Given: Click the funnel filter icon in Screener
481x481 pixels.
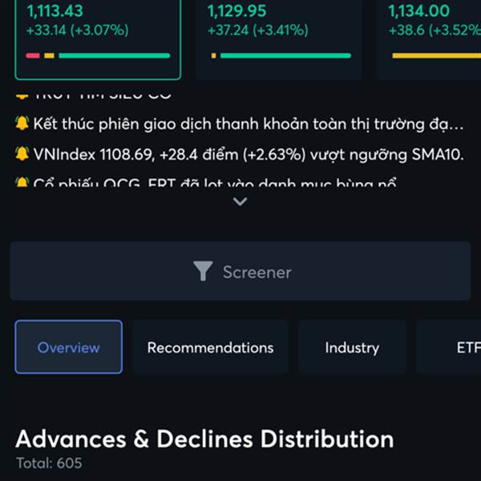Looking at the screenshot, I should (204, 272).
